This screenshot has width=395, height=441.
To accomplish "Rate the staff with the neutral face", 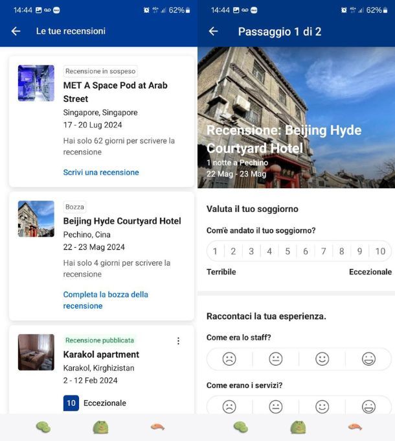I will click(276, 359).
